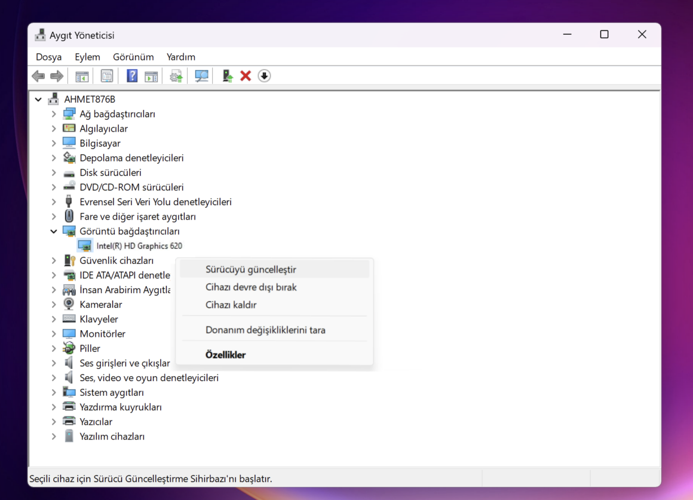The width and height of the screenshot is (693, 500).
Task: Choose Sürücüyü güncelleştir from context menu
Action: (x=274, y=269)
